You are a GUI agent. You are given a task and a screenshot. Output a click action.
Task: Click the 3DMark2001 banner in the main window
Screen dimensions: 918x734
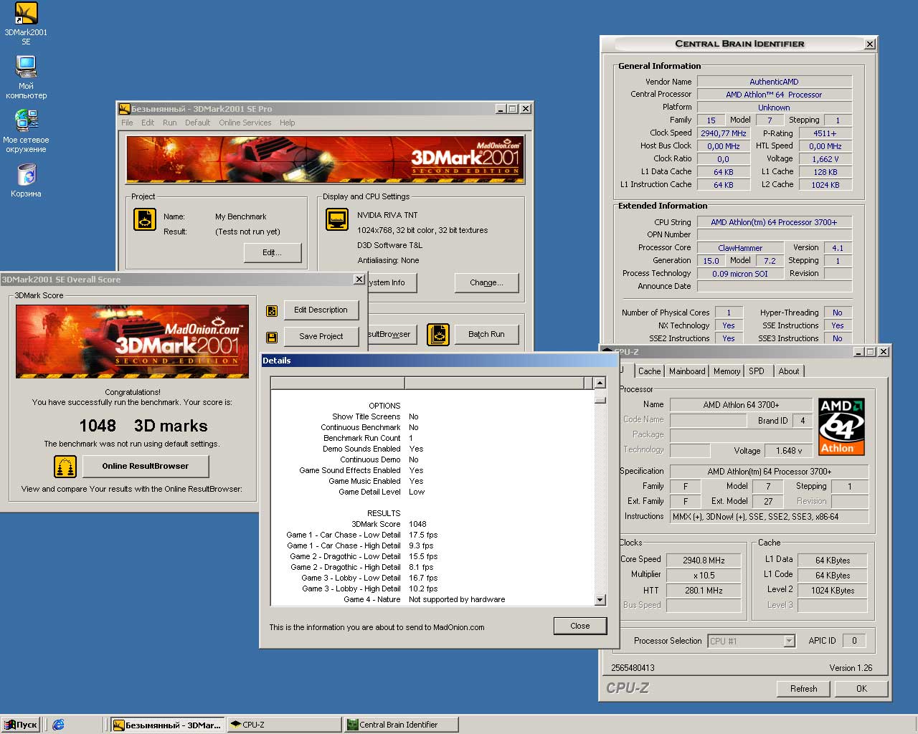pos(325,159)
